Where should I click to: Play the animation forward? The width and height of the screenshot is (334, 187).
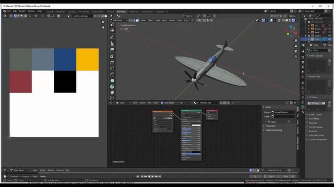tap(152, 177)
